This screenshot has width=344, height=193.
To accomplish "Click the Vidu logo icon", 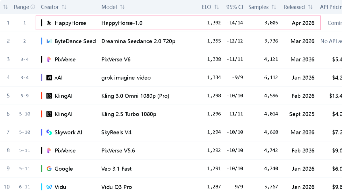I will coord(49,187).
